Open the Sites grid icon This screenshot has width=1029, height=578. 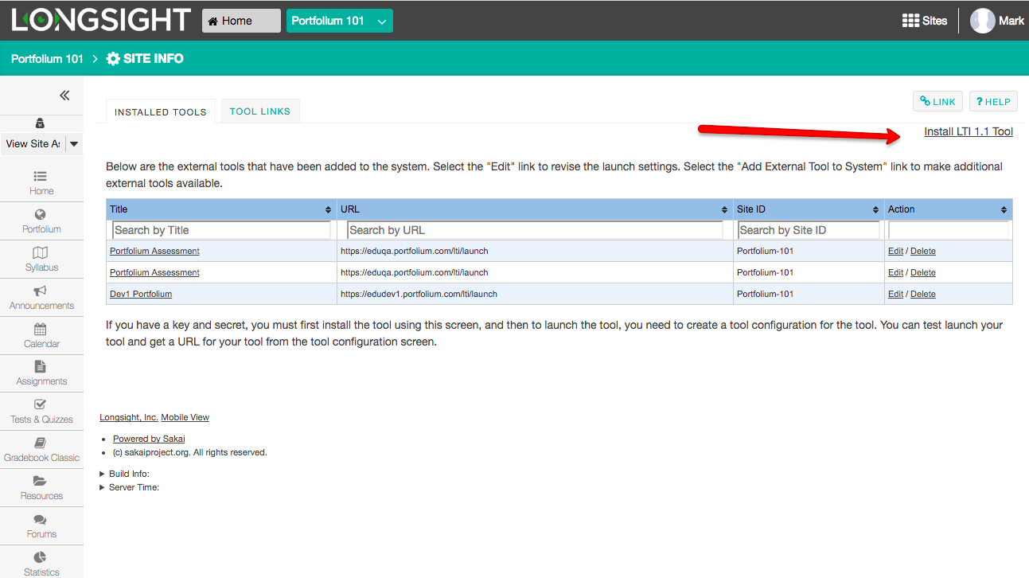tap(910, 21)
